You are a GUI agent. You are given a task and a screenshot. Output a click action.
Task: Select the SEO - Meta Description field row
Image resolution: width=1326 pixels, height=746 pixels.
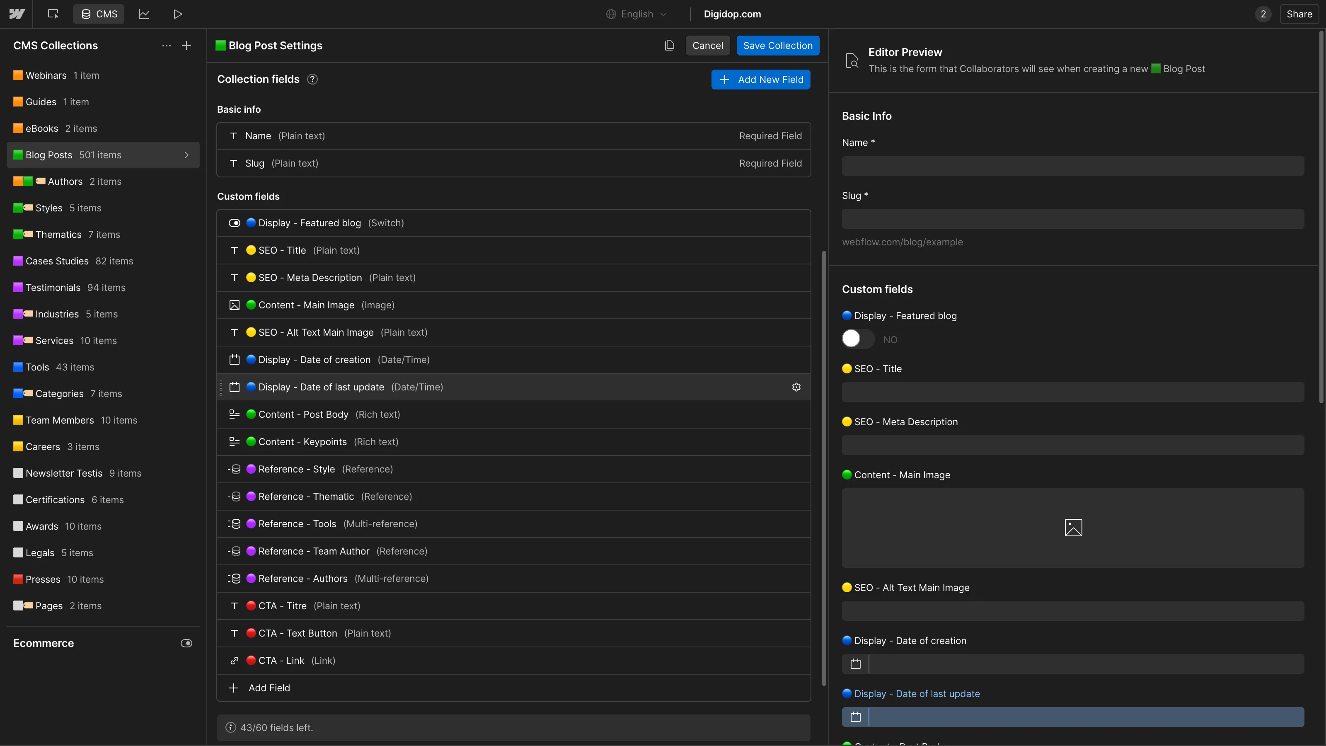click(x=514, y=278)
